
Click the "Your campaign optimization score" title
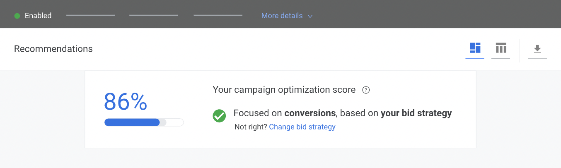[x=284, y=90]
